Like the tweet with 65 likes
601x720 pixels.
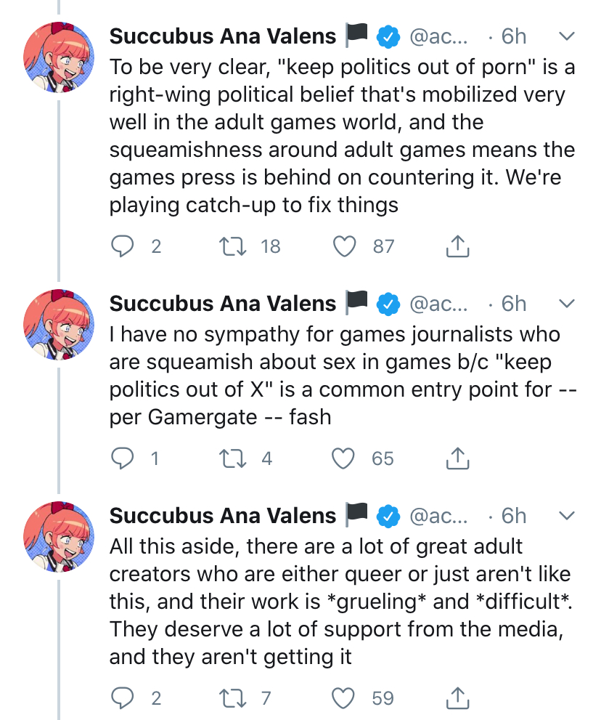pyautogui.click(x=346, y=458)
